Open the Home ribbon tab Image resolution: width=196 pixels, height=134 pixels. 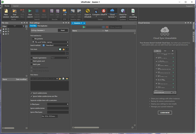[x=7, y=6]
